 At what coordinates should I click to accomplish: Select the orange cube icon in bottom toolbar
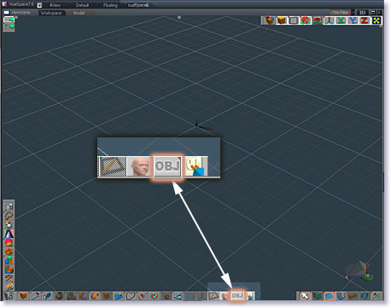point(24,296)
